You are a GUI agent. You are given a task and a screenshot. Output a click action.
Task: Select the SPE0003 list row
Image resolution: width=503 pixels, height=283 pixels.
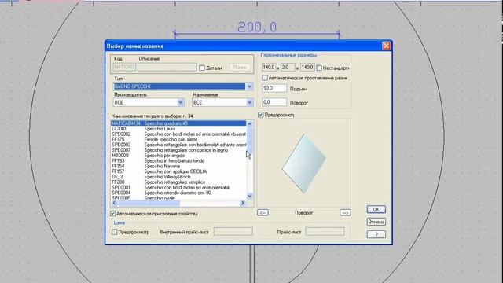coord(178,145)
